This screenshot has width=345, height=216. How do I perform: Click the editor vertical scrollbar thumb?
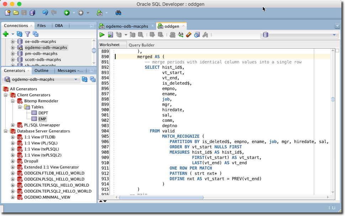pos(333,100)
